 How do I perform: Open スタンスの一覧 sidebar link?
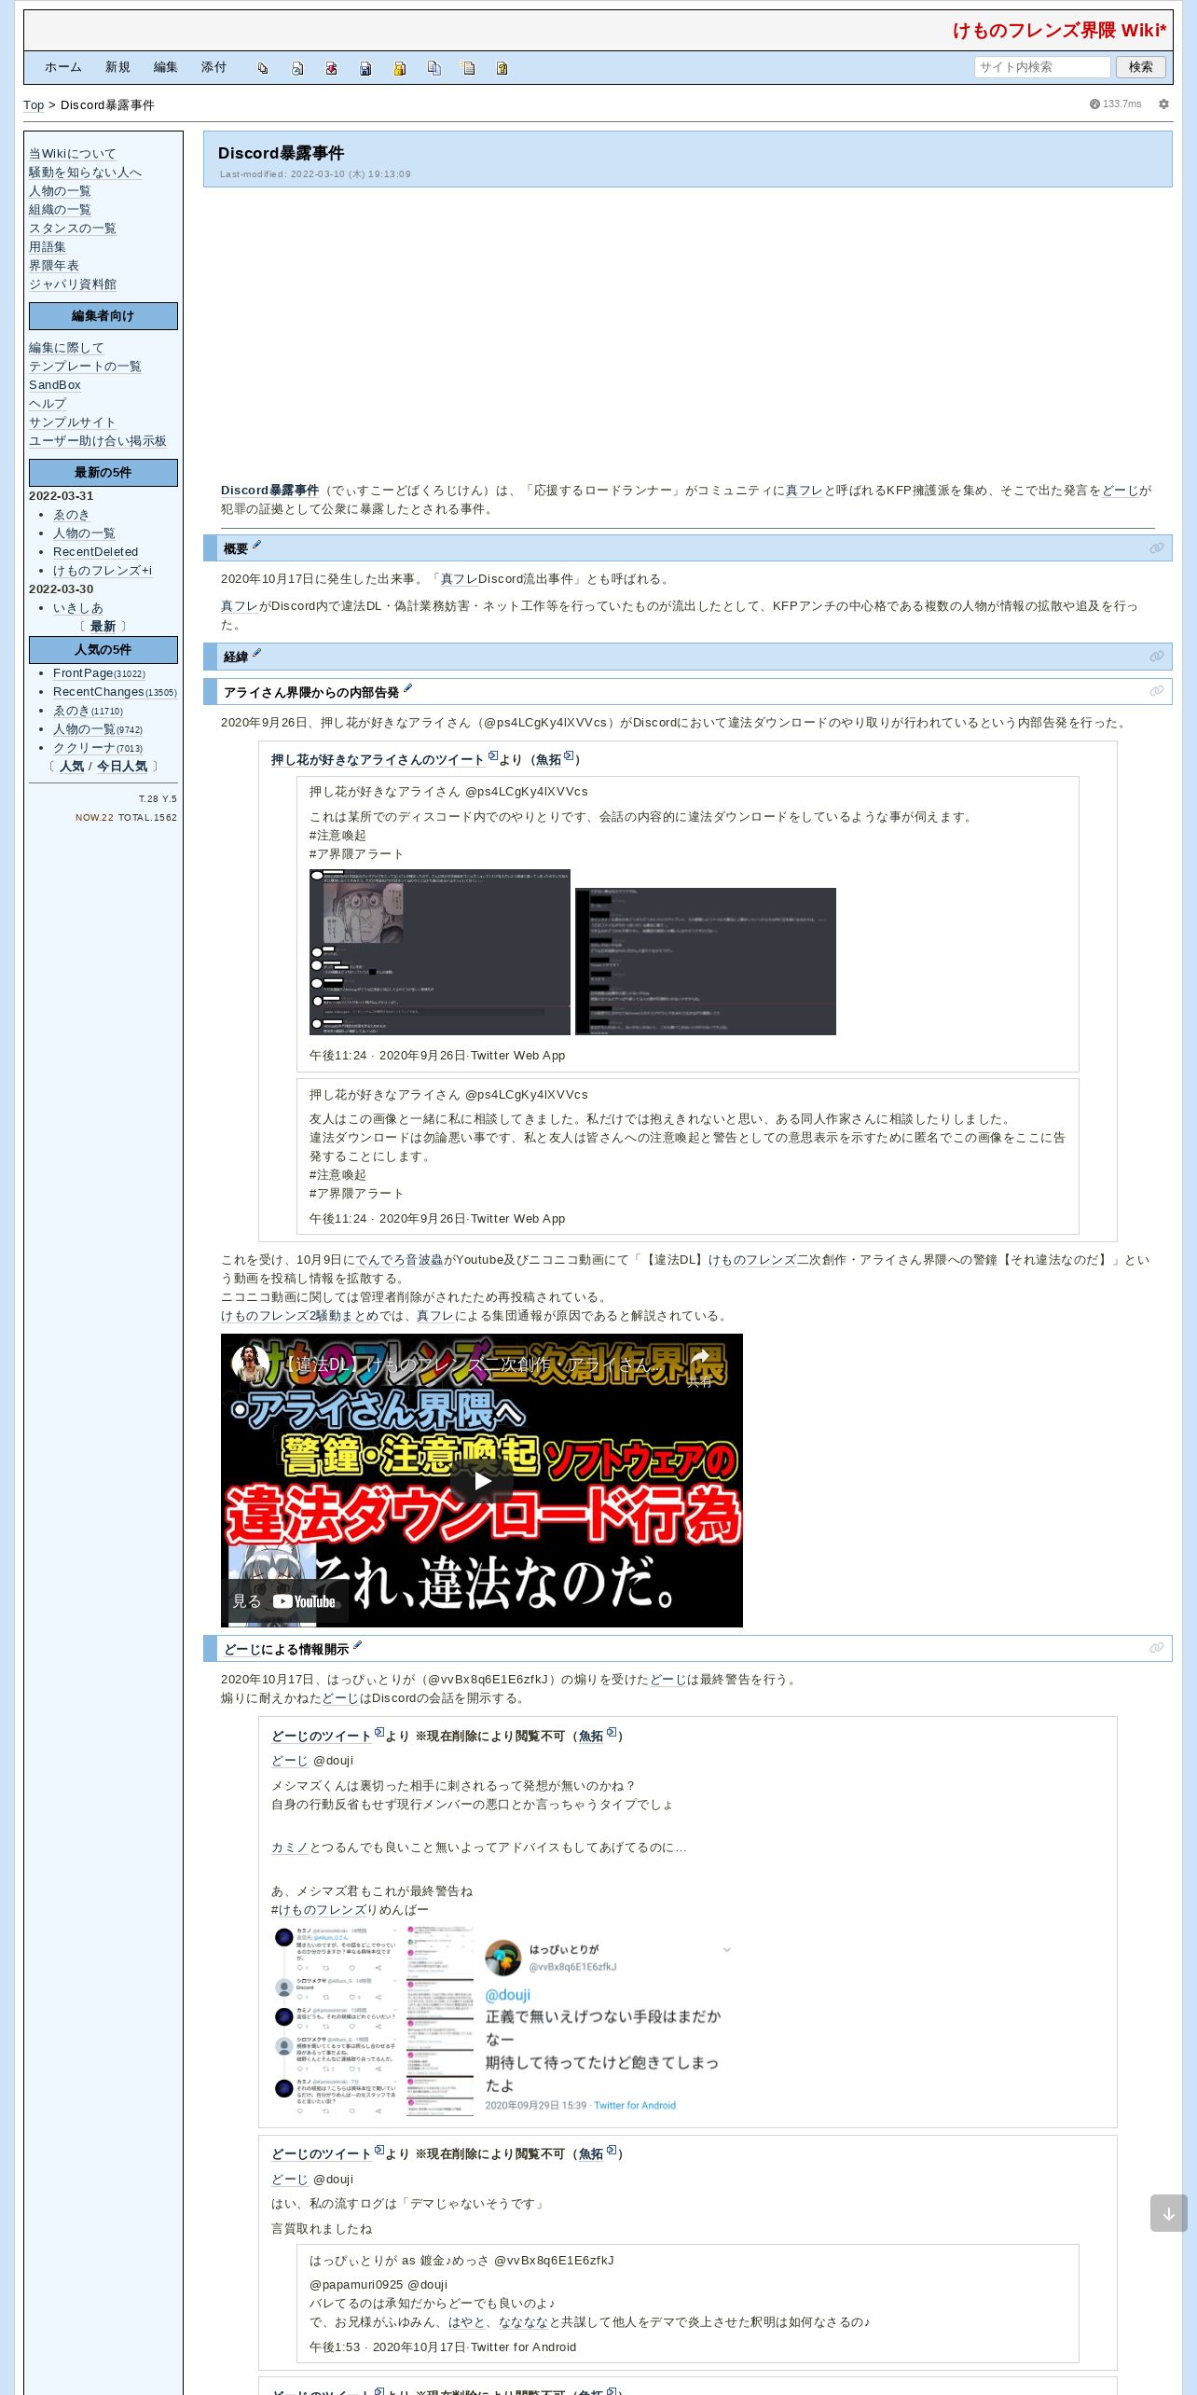(x=73, y=228)
